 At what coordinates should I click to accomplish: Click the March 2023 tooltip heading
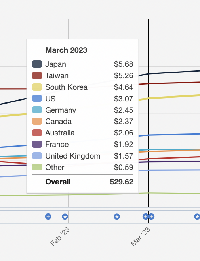[66, 50]
